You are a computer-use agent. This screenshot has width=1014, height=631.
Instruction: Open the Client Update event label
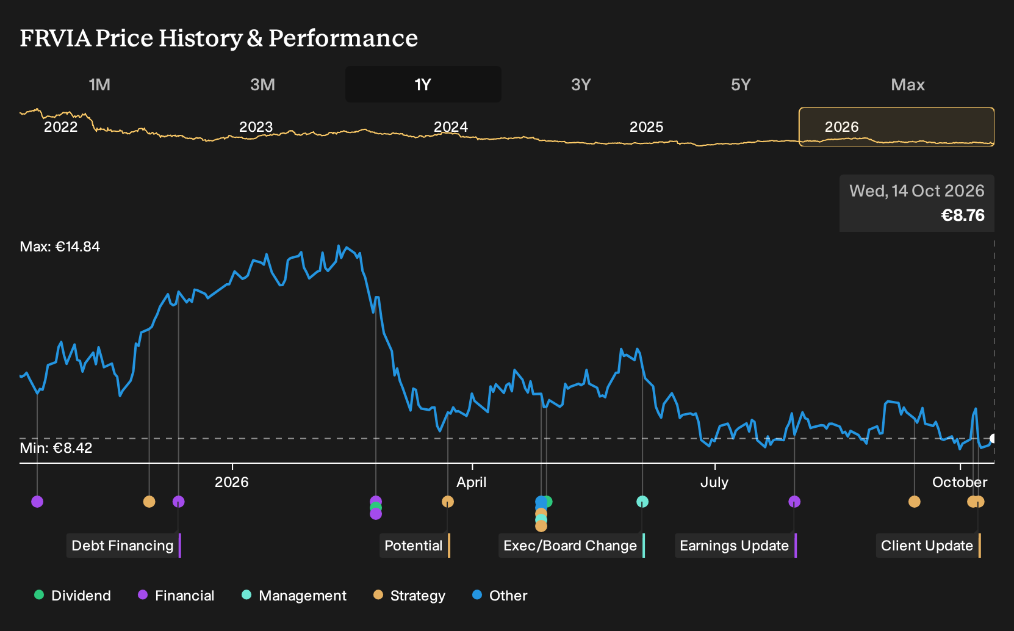[929, 546]
